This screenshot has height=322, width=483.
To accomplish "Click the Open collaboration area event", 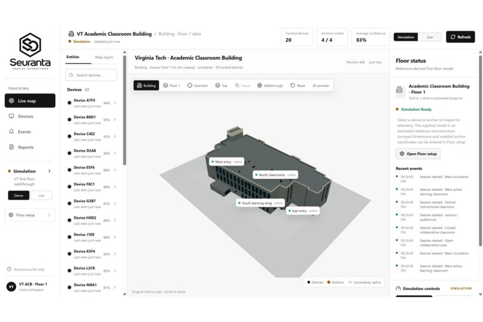I will click(433, 243).
